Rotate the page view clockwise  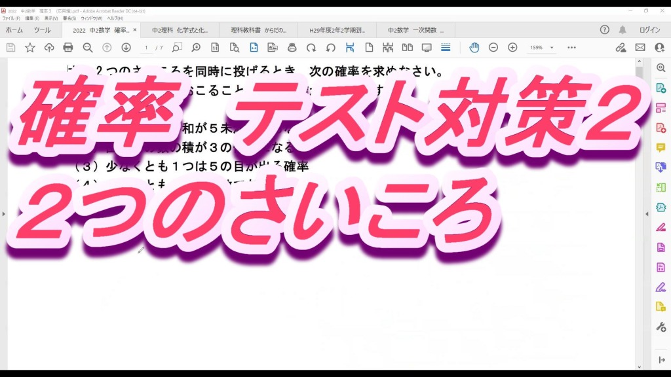click(x=311, y=48)
